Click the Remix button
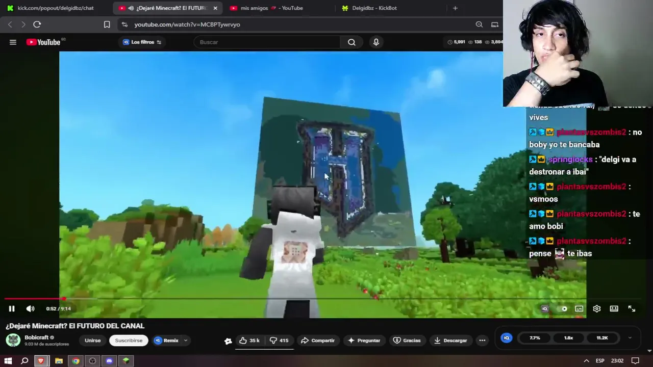This screenshot has height=367, width=653. coord(166,340)
